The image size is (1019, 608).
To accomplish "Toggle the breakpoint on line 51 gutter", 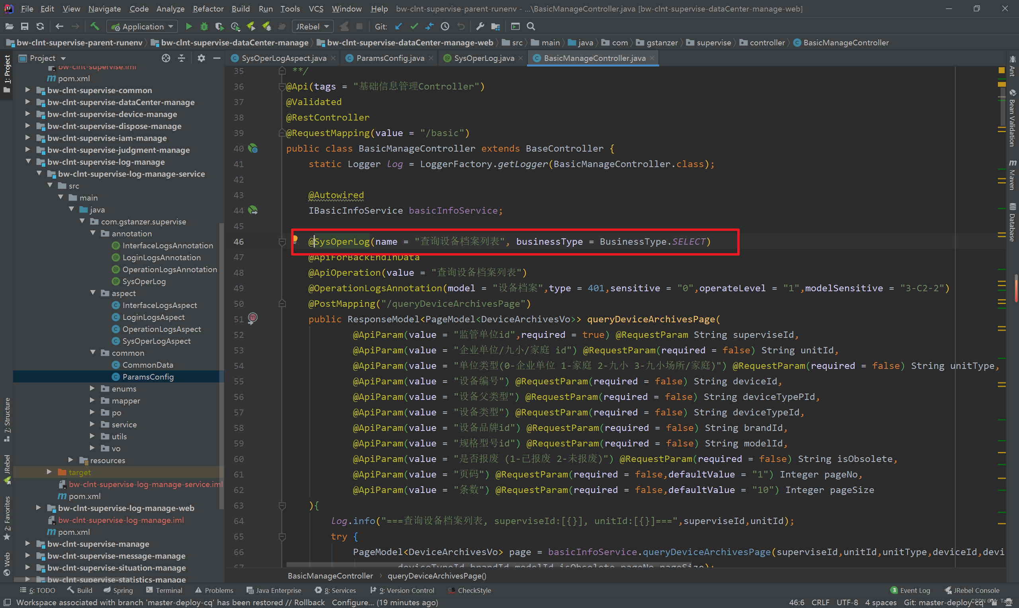I will [x=253, y=319].
